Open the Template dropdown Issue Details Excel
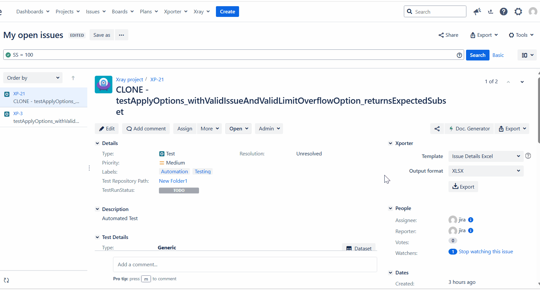The width and height of the screenshot is (540, 290). tap(486, 156)
